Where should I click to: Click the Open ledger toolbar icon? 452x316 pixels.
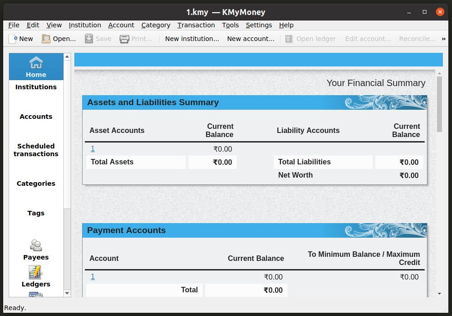[x=289, y=39]
